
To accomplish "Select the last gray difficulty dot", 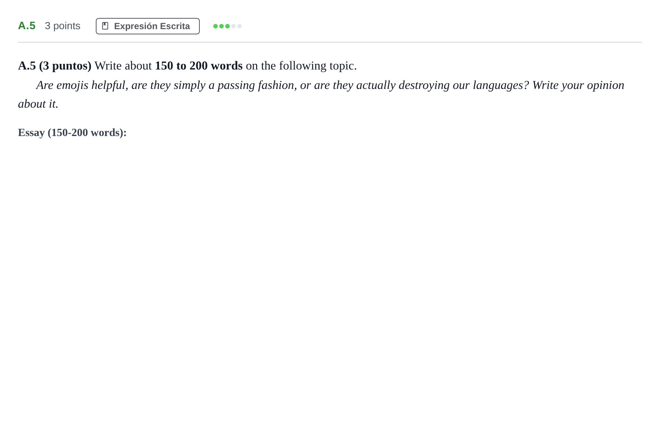I will 239,26.
